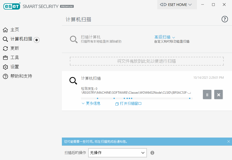Select 计算机扫描 in the sidebar
The image size is (232, 160).
coord(21,39)
